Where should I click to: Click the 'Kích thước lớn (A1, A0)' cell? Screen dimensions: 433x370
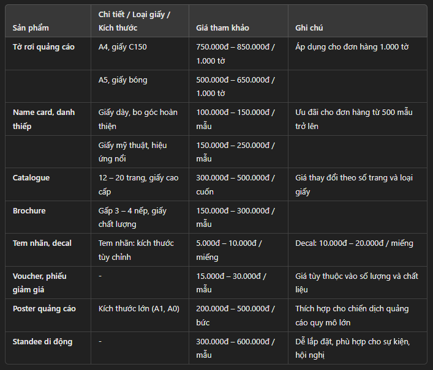pos(139,308)
